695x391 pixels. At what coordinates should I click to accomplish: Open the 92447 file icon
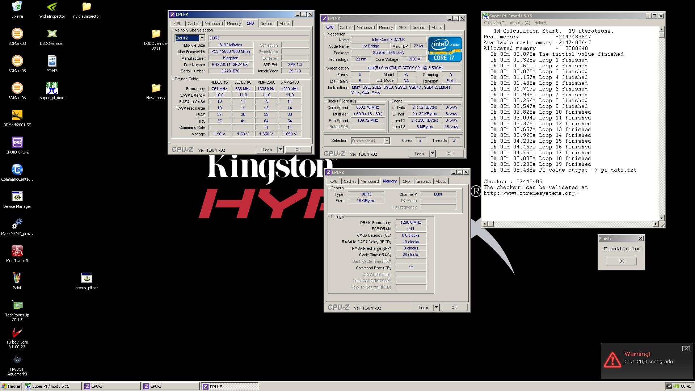(52, 64)
